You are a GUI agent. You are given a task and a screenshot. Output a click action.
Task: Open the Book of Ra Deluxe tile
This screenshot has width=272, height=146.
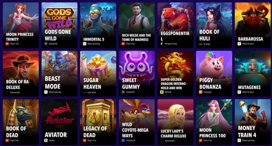click(x=21, y=74)
